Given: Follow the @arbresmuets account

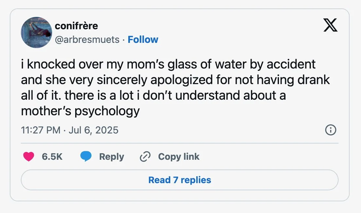Looking at the screenshot, I should (x=143, y=40).
